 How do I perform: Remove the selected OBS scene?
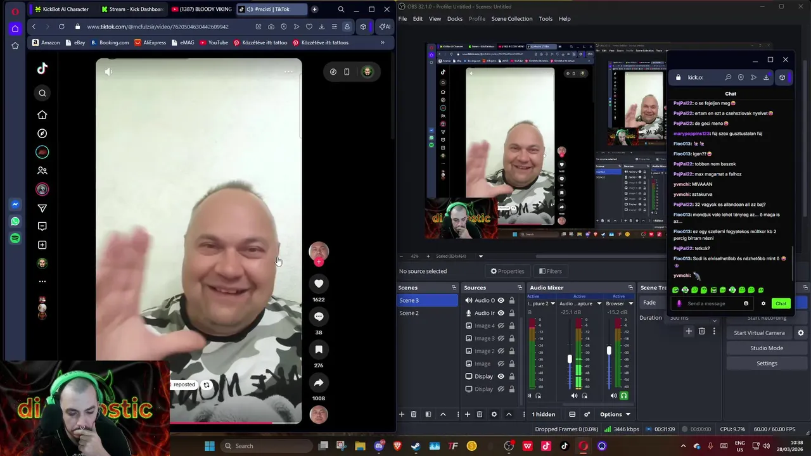click(x=414, y=414)
